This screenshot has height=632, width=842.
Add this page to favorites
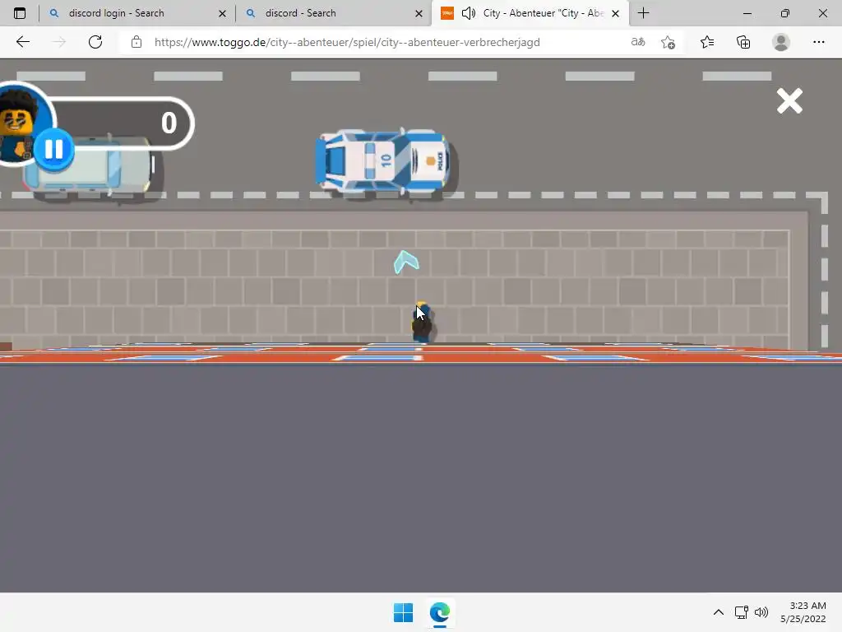pyautogui.click(x=668, y=42)
